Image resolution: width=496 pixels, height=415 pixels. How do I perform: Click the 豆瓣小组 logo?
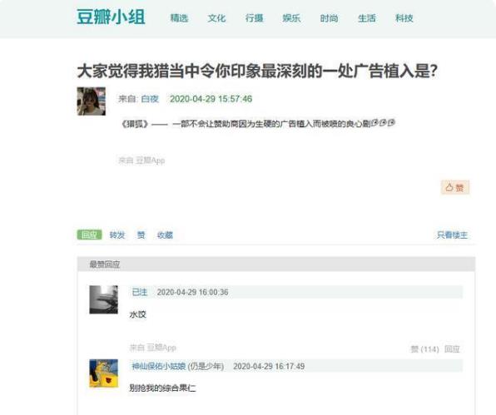(111, 17)
